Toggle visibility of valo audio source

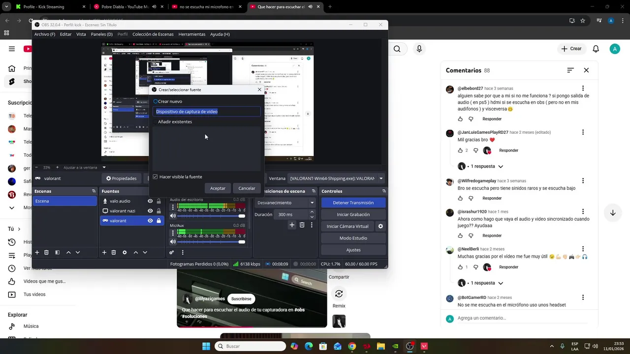150,201
